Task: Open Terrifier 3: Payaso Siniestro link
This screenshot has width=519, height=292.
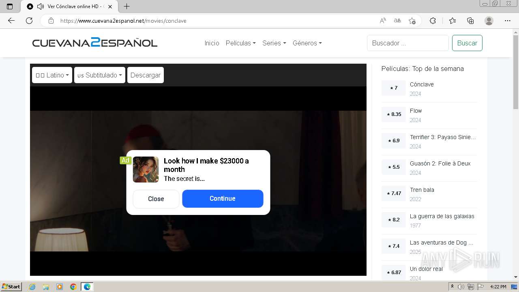Action: (x=443, y=137)
